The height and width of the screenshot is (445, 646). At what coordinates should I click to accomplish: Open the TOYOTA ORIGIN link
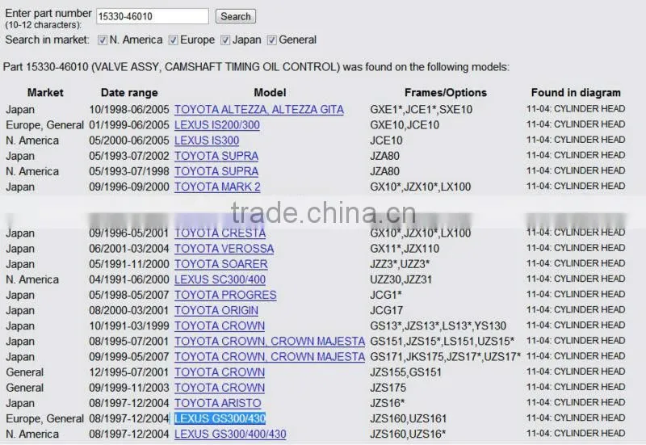(216, 310)
